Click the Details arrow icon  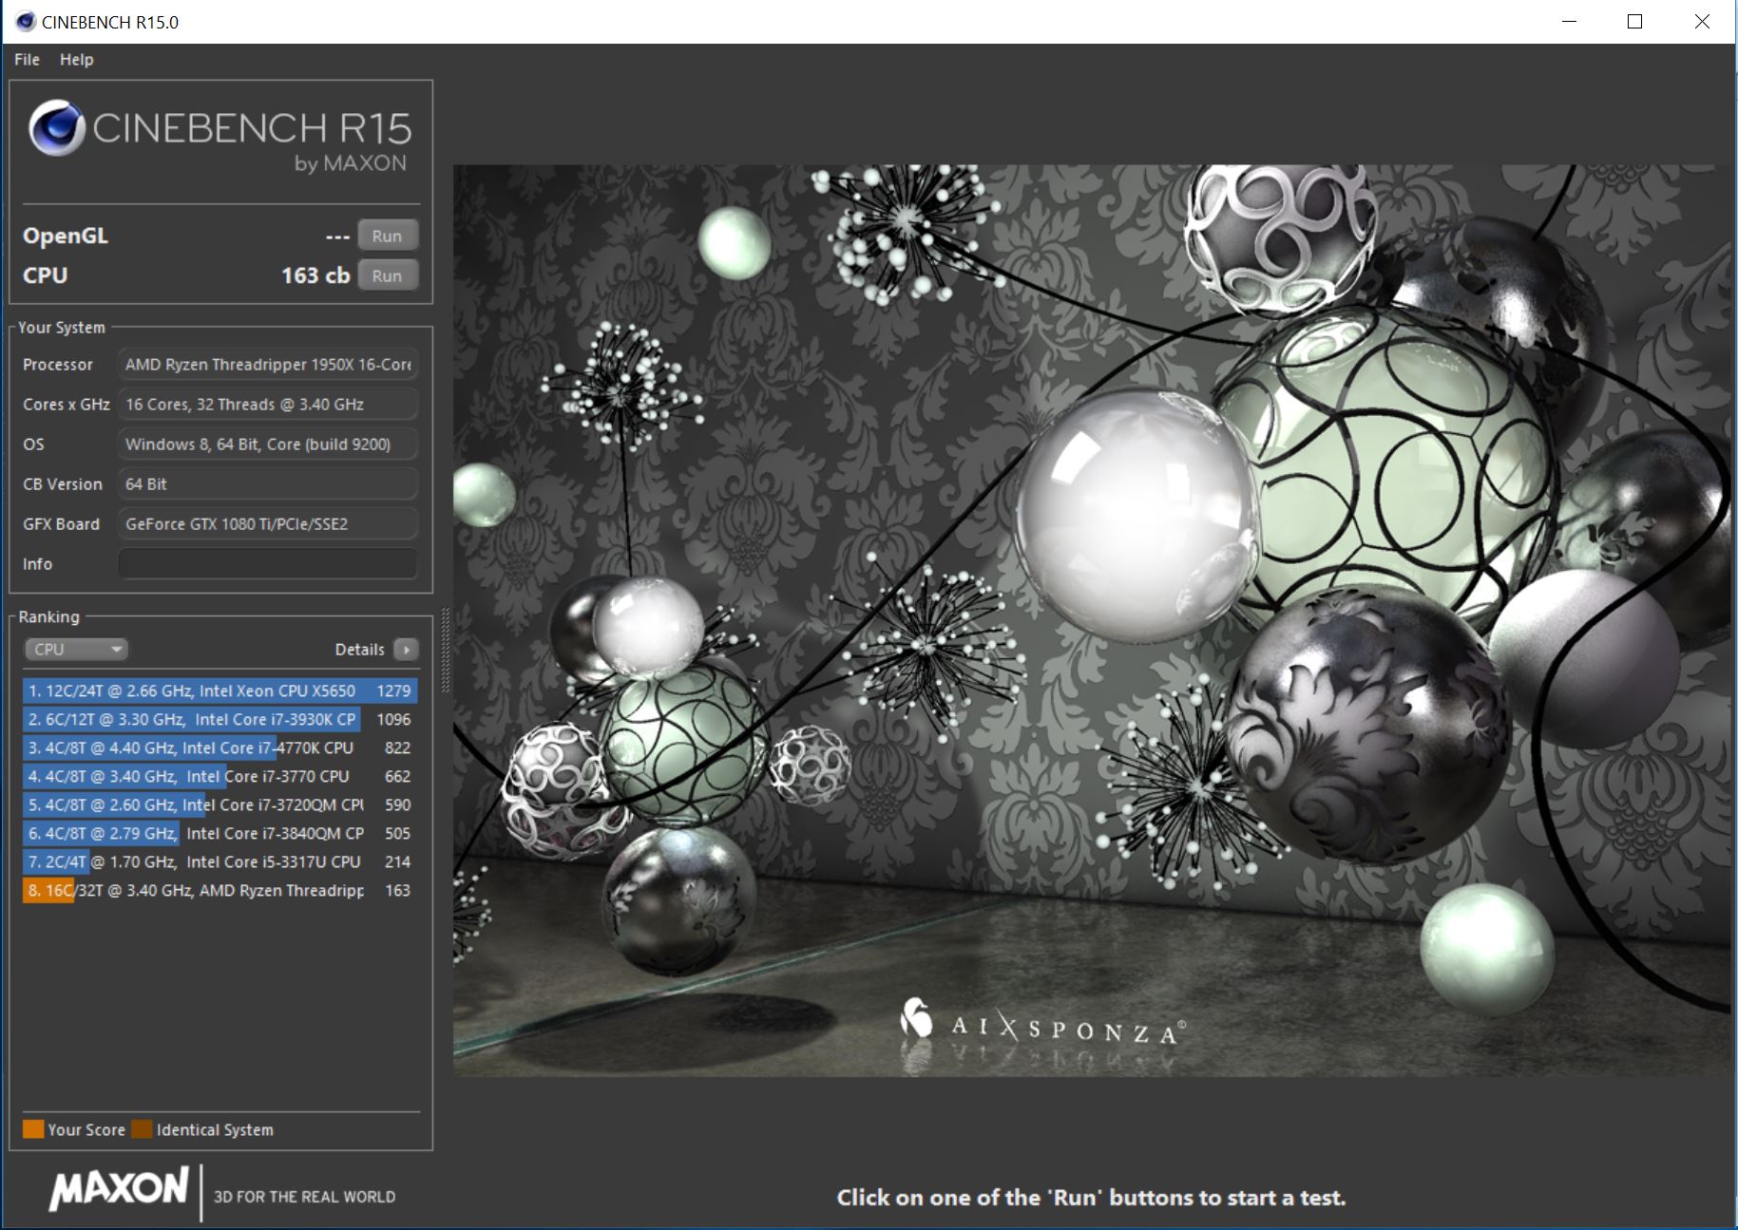[406, 650]
